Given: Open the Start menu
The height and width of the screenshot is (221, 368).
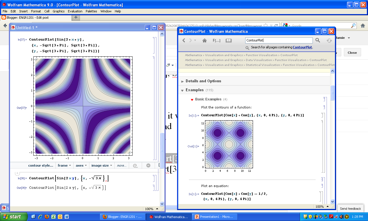Looking at the screenshot, I should pyautogui.click(x=14, y=217).
